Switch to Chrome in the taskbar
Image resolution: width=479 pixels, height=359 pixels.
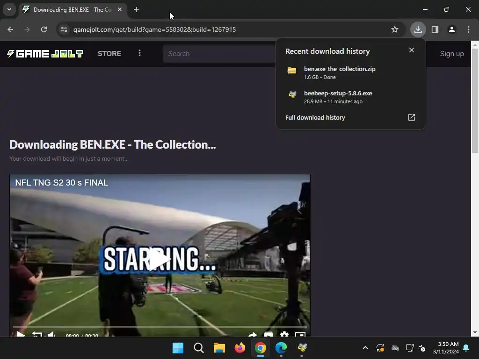(x=261, y=348)
